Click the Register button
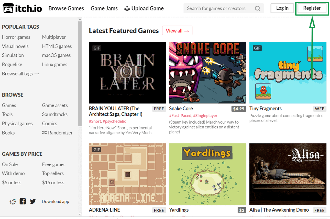Screen dimensions: 330x219 click(312, 8)
